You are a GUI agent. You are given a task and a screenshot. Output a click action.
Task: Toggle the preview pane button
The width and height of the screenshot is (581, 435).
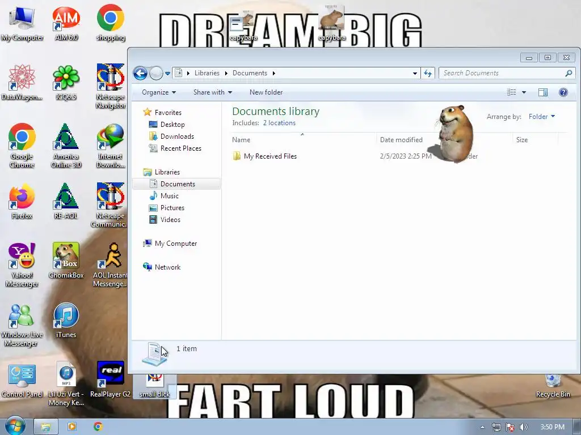click(543, 92)
